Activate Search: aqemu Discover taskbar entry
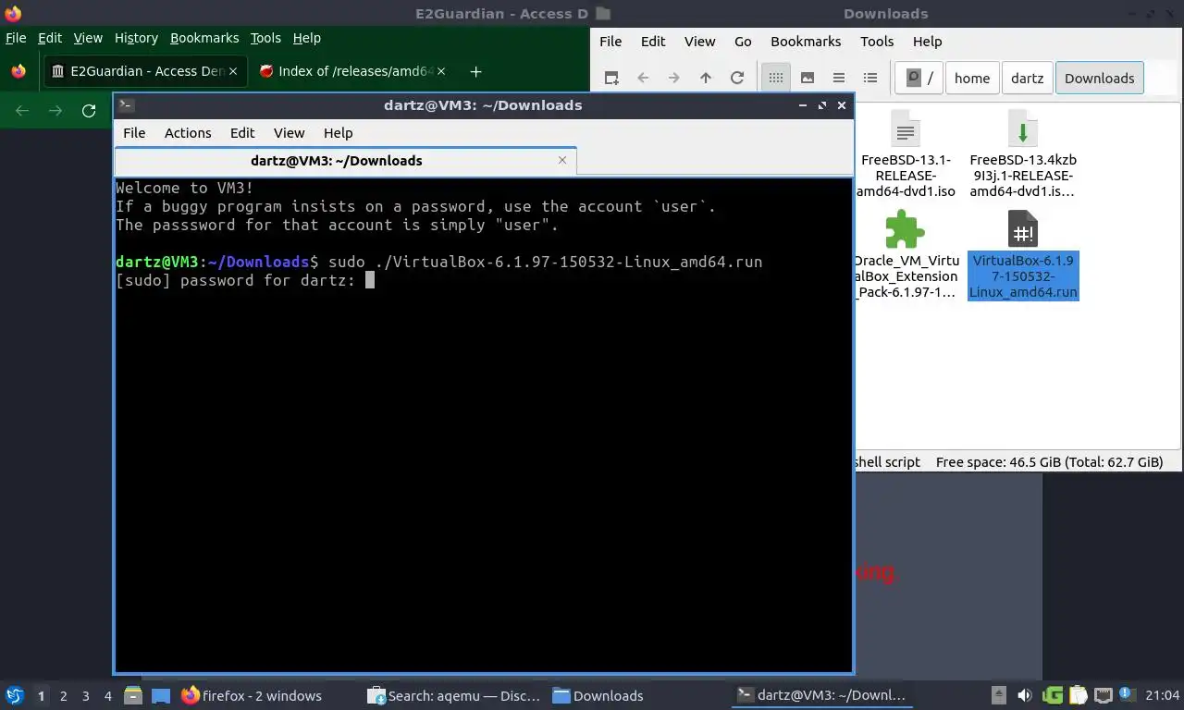Image resolution: width=1184 pixels, height=710 pixels. click(453, 696)
